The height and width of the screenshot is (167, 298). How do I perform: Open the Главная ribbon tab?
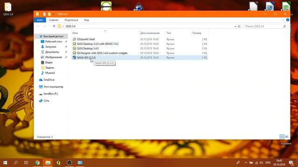point(54,20)
